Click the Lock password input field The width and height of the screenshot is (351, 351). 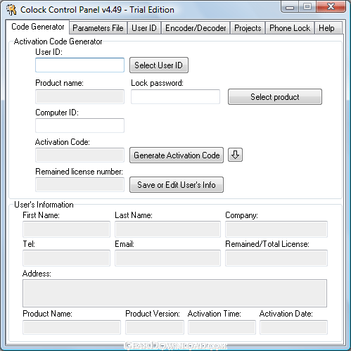[175, 96]
